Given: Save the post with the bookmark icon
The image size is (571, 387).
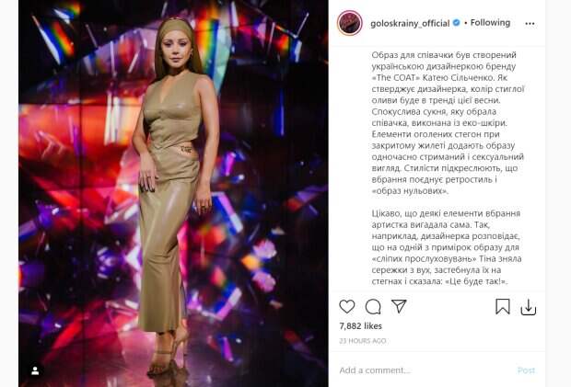Looking at the screenshot, I should pyautogui.click(x=502, y=307).
